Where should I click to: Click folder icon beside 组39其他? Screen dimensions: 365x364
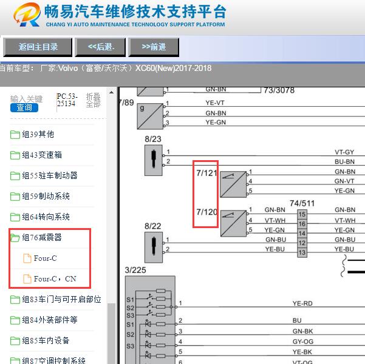(x=15, y=135)
